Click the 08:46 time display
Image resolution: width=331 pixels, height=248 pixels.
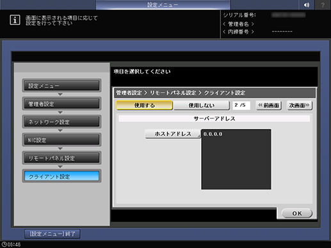[x=14, y=245]
